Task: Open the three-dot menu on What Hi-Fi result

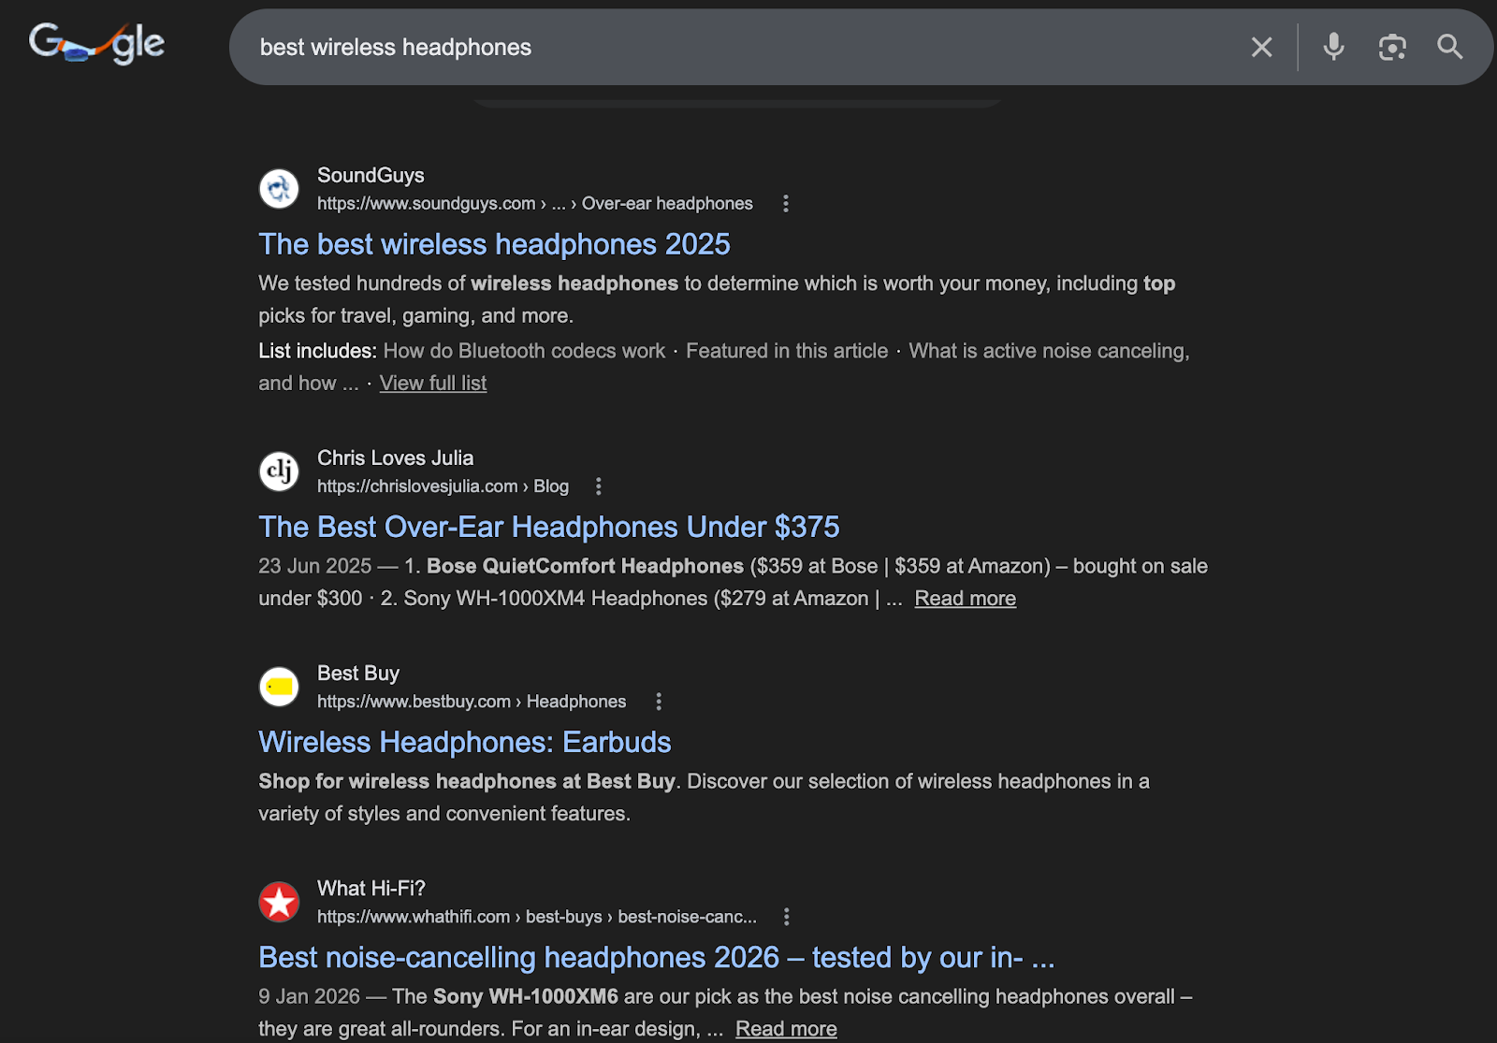Action: point(786,917)
